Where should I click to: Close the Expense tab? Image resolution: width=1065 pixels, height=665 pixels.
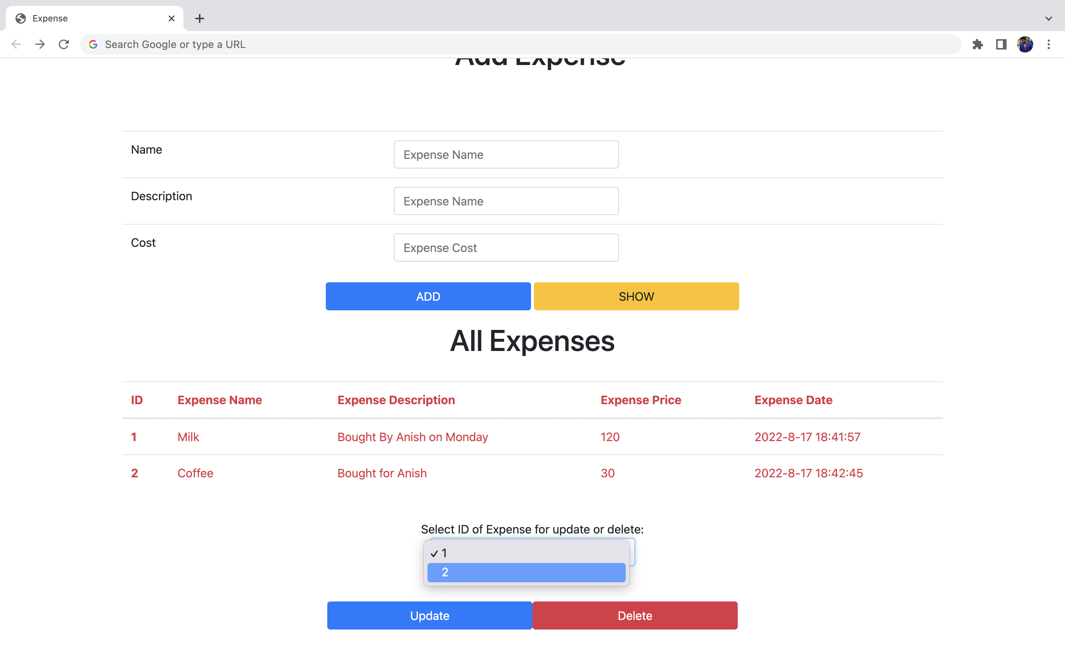pos(172,18)
